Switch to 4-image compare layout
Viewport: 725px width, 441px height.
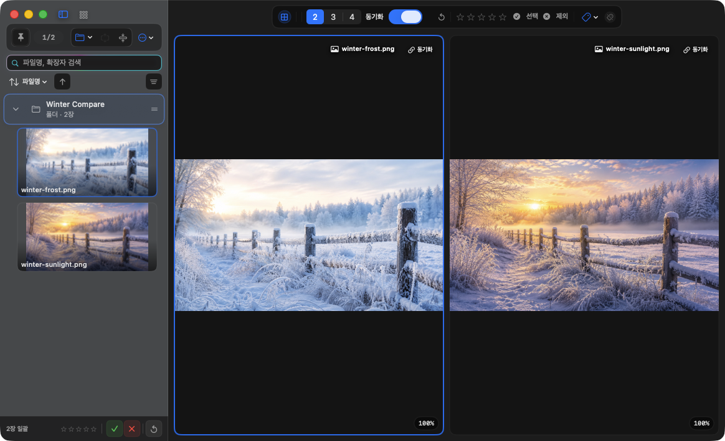[x=352, y=17]
